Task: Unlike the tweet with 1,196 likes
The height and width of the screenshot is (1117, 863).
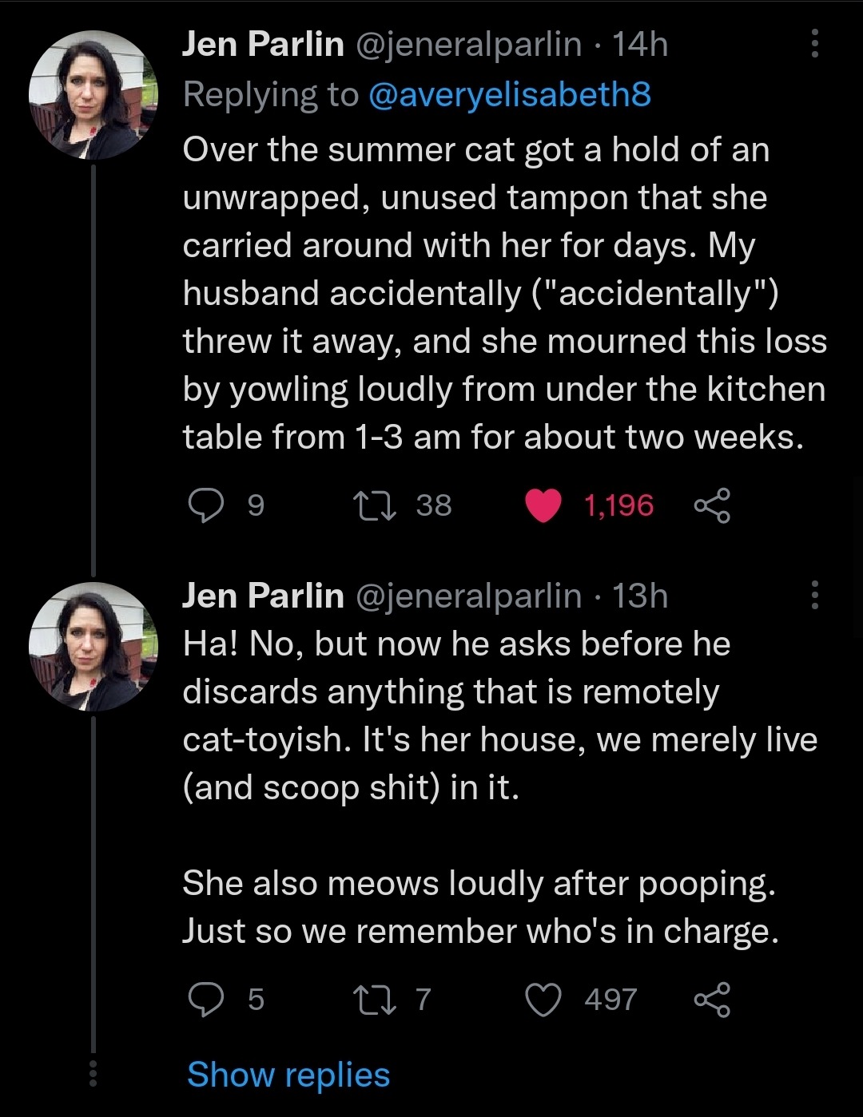Action: pyautogui.click(x=543, y=505)
